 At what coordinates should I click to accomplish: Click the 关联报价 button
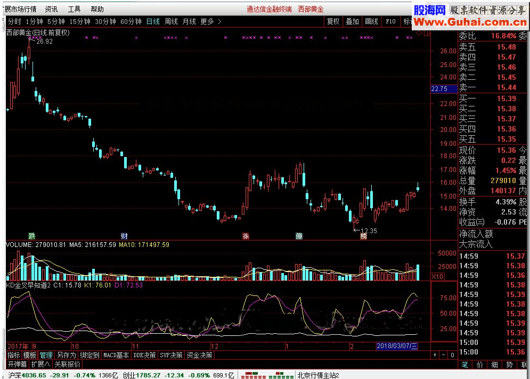coord(67,365)
